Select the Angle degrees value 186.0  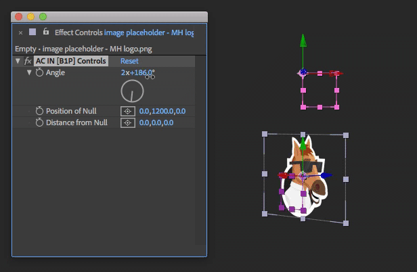tap(143, 72)
